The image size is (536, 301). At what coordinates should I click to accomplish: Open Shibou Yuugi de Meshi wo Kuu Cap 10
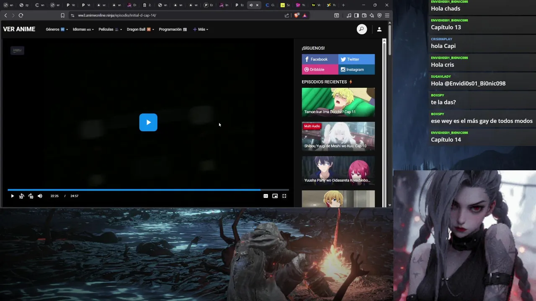338,136
